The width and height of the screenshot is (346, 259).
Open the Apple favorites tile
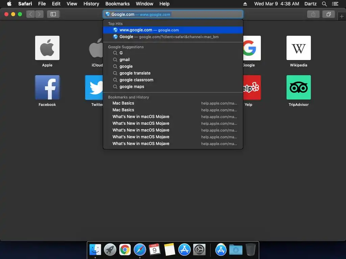(x=47, y=48)
